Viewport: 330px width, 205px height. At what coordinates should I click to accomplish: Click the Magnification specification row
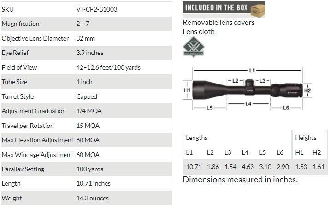[87, 24]
